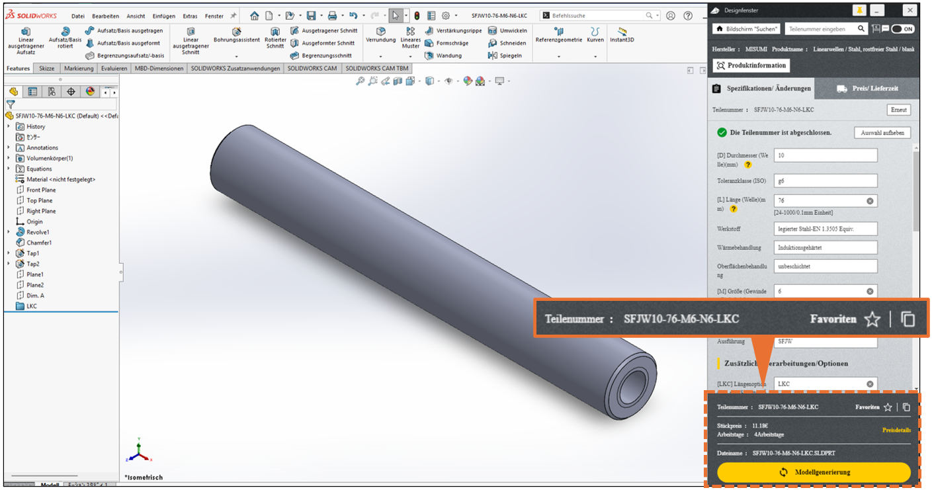This screenshot has height=490, width=932.
Task: Switch to the Skizze tab
Action: point(47,68)
